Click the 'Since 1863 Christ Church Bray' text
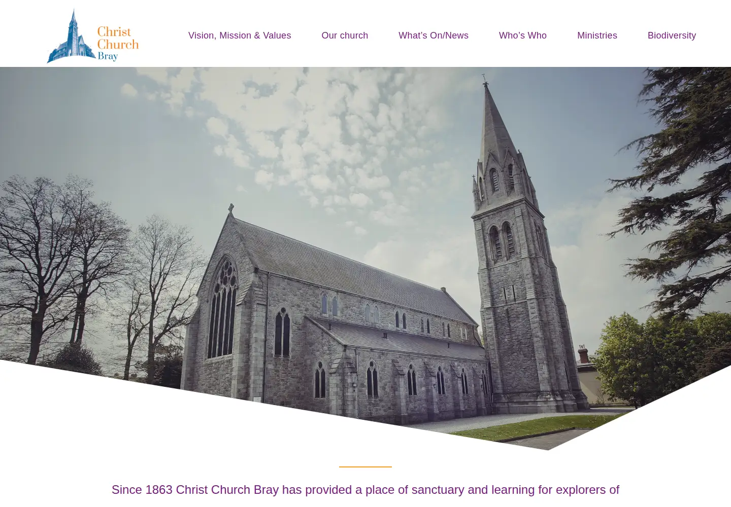Screen dimensions: 731x507 195,490
